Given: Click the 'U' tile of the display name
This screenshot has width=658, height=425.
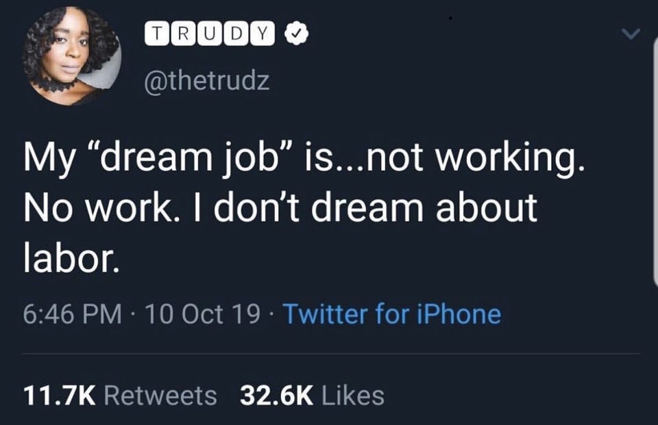Looking at the screenshot, I should pos(208,32).
